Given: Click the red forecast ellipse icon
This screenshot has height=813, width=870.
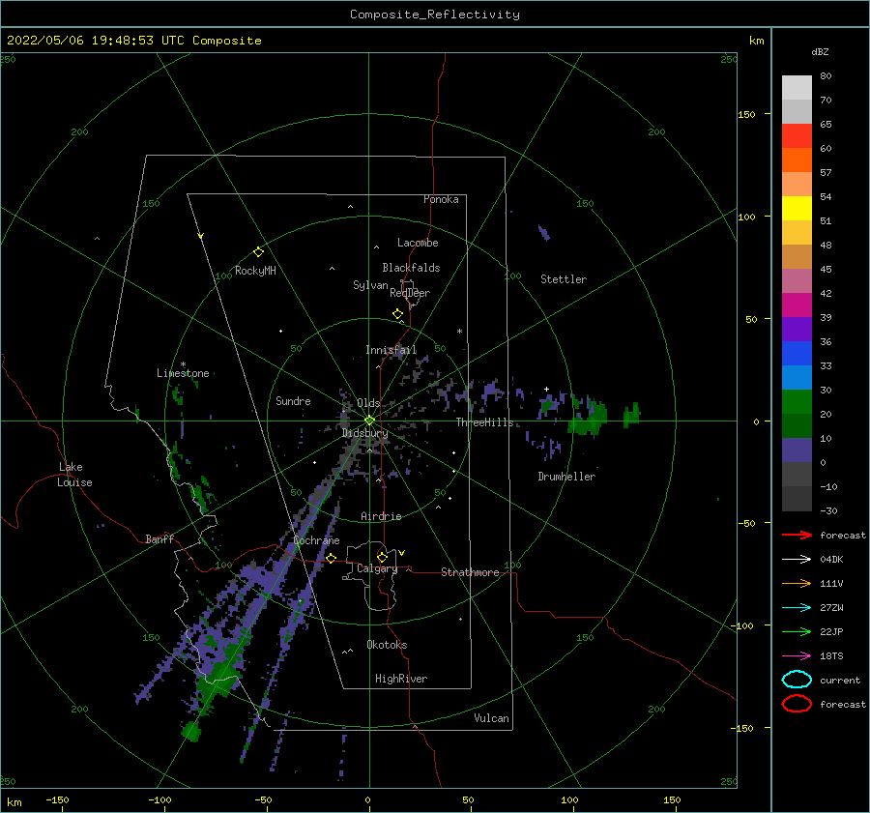Looking at the screenshot, I should (x=797, y=704).
